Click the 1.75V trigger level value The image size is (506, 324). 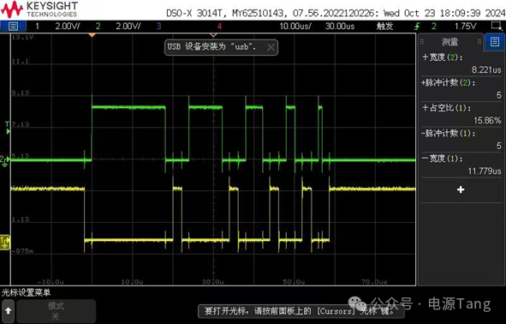click(x=466, y=27)
